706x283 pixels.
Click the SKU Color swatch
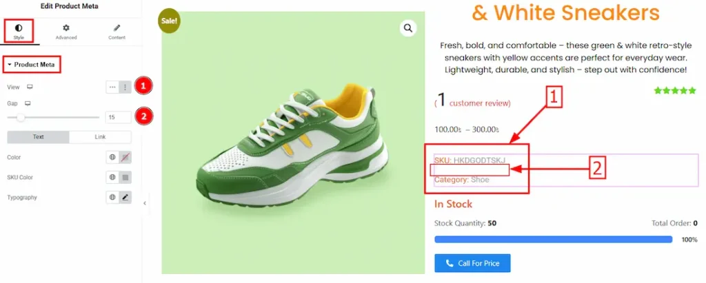[x=125, y=178]
